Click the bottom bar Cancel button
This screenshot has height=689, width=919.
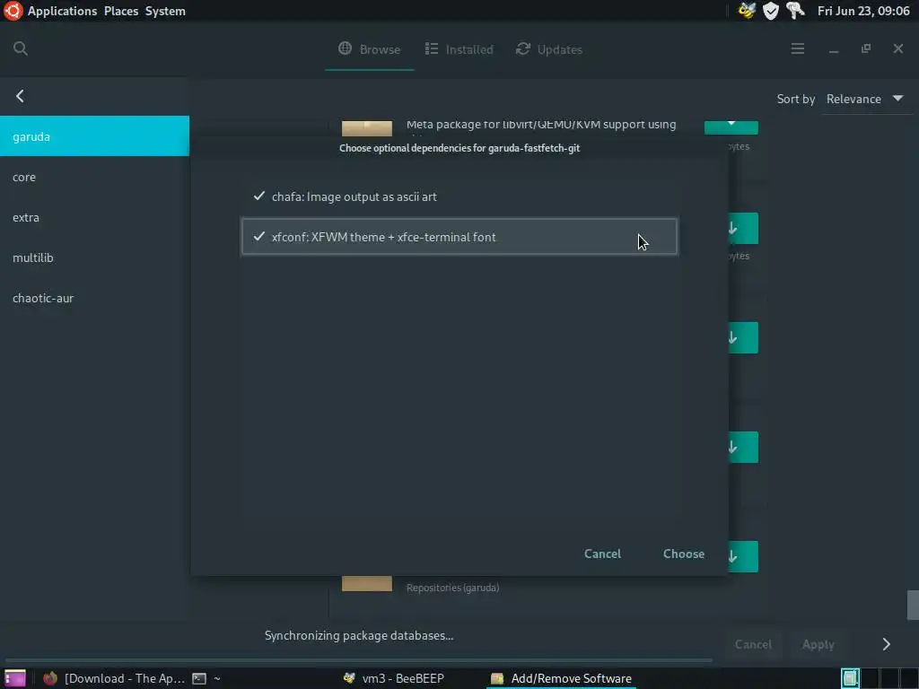point(753,644)
